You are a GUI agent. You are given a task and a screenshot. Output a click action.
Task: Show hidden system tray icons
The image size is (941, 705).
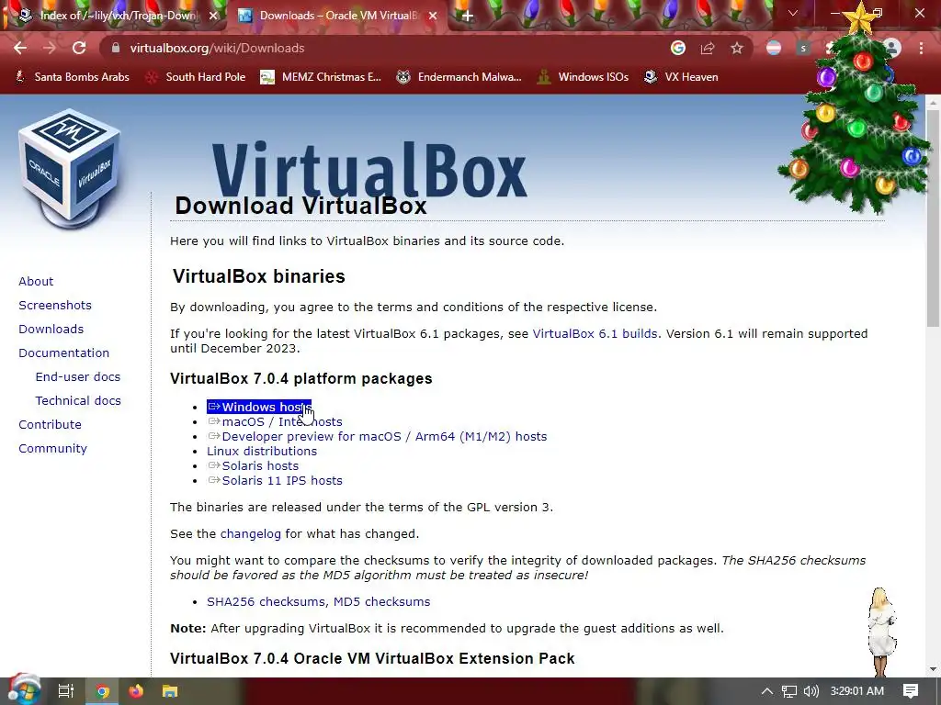766,691
